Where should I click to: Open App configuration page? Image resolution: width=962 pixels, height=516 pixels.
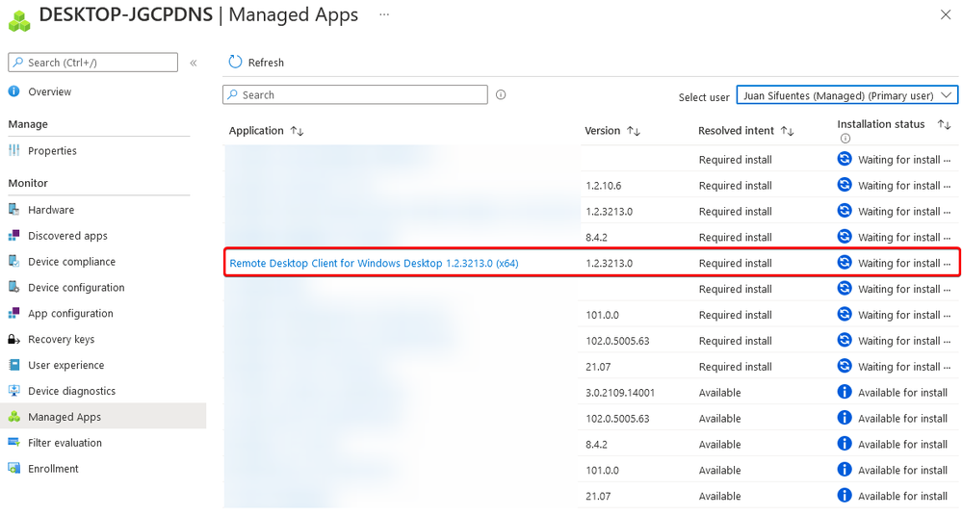70,313
